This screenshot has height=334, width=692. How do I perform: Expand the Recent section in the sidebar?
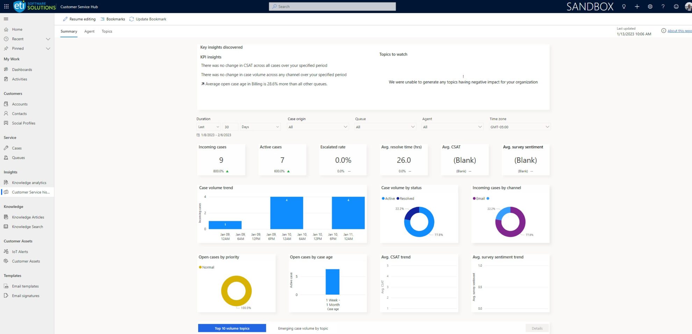click(x=48, y=39)
